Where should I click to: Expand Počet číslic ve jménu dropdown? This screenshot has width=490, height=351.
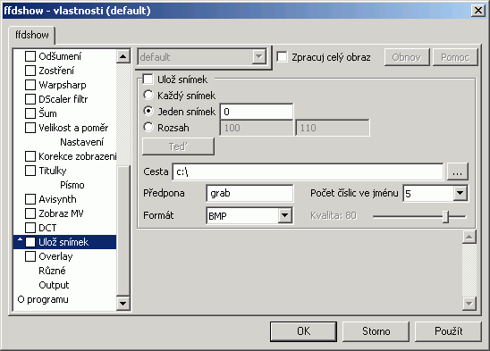[460, 193]
